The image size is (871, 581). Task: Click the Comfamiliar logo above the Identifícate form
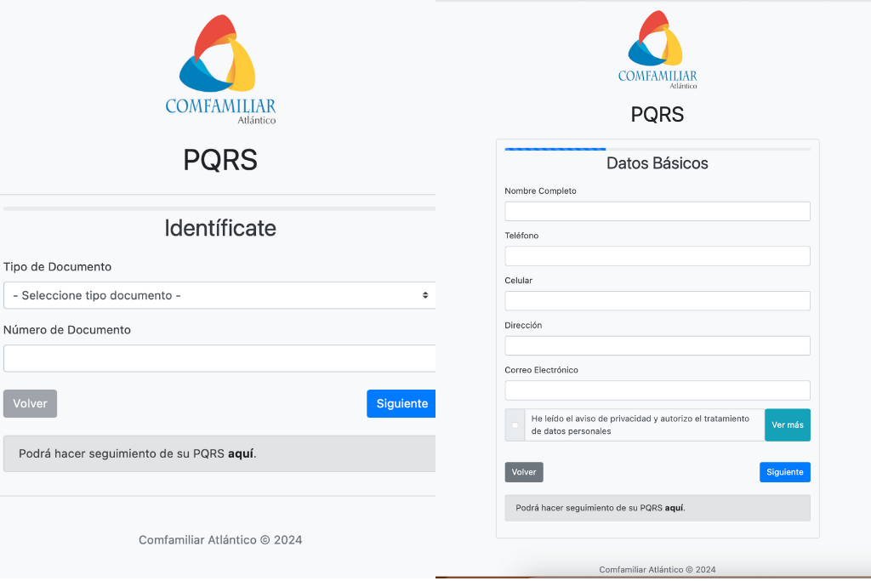[x=220, y=70]
